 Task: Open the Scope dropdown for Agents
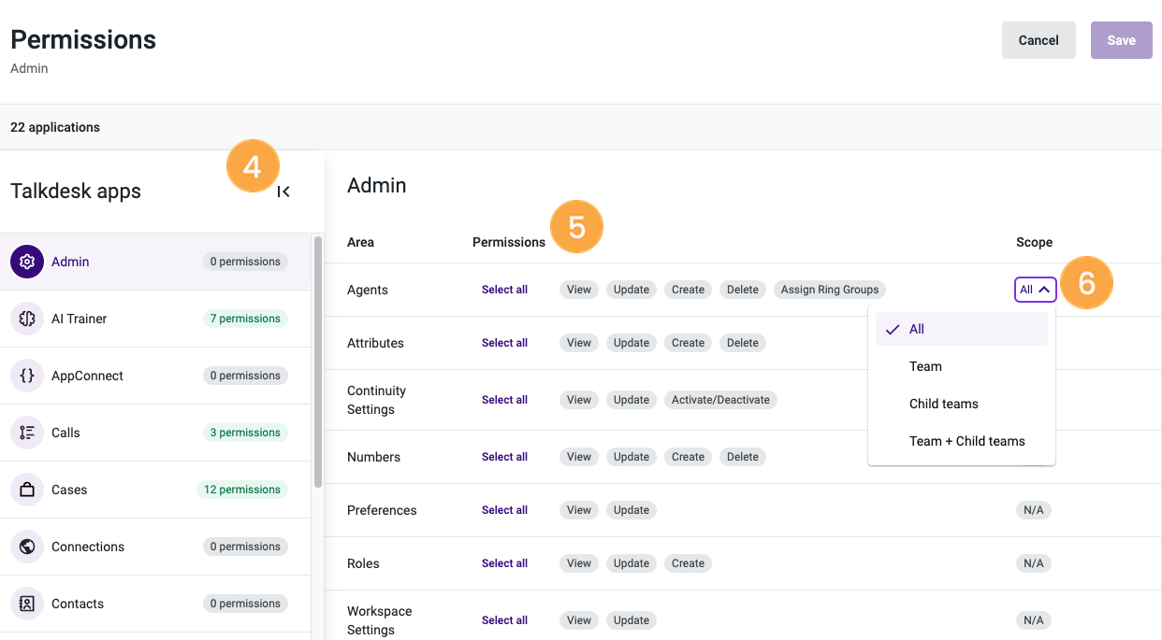point(1035,290)
